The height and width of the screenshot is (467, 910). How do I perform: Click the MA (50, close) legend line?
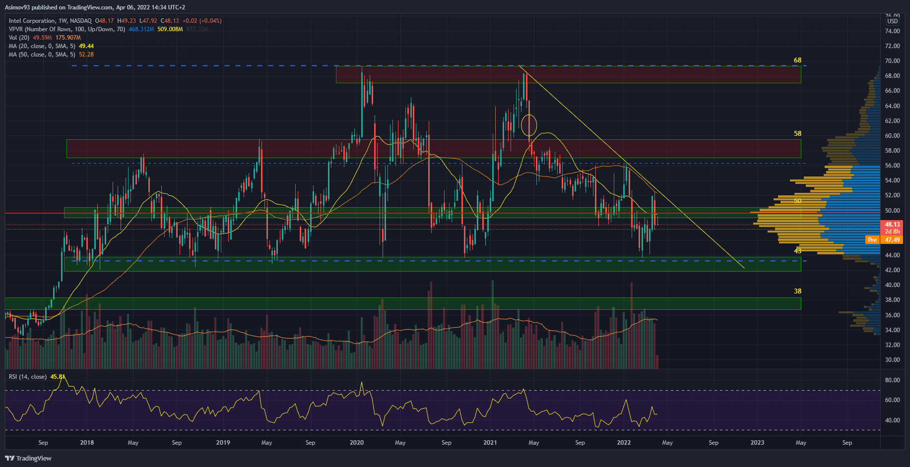(42, 55)
